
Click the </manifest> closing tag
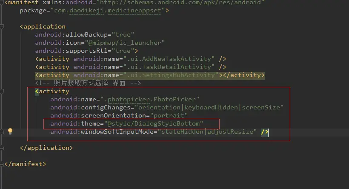coord(26,164)
